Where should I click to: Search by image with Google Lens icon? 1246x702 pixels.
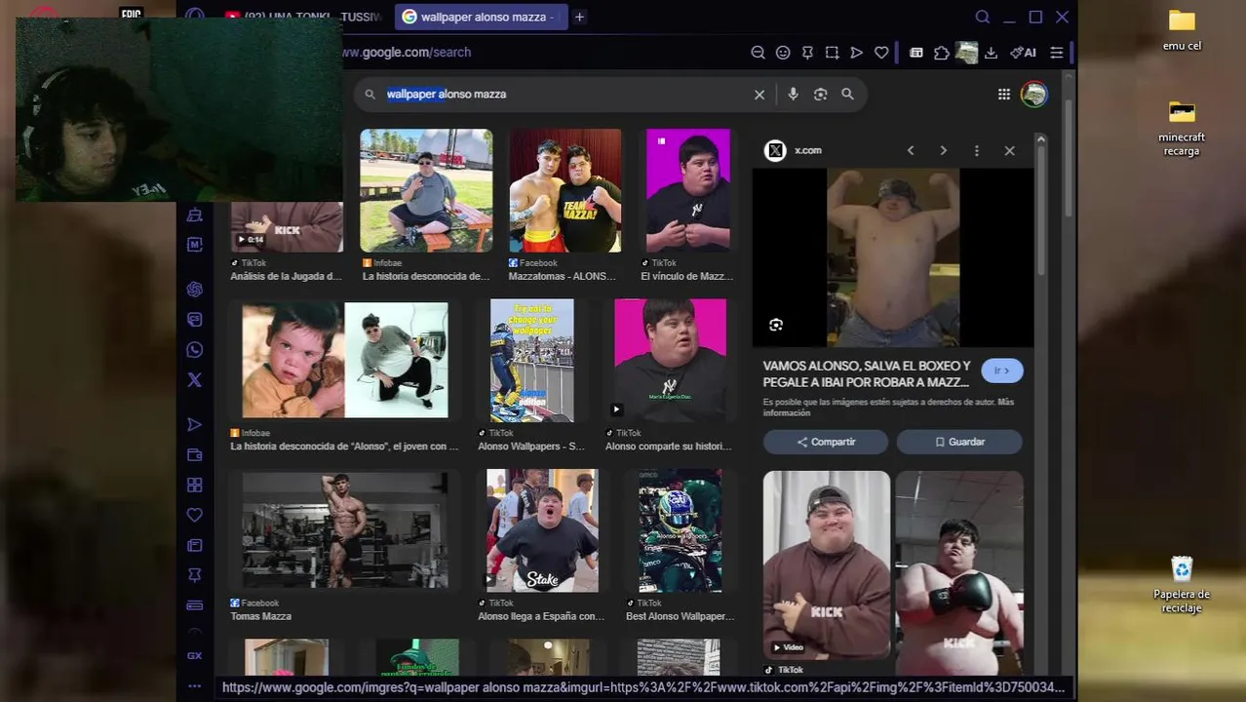(820, 95)
